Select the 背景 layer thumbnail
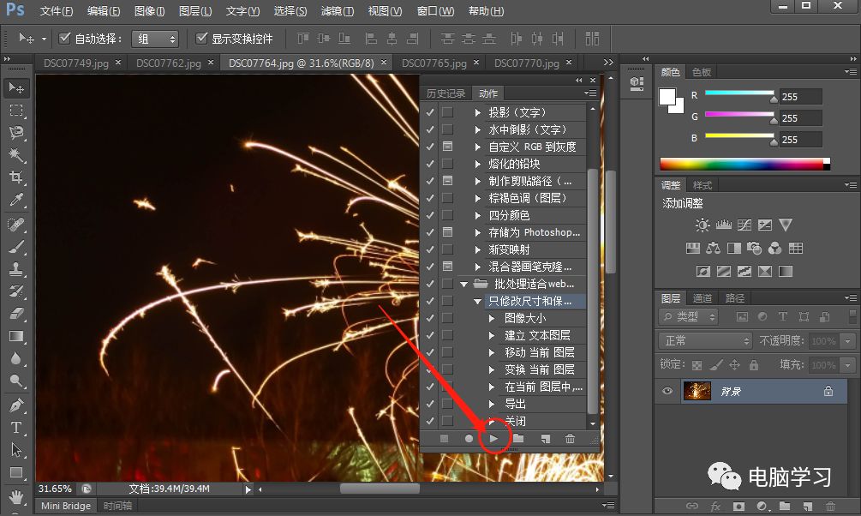 (x=697, y=391)
